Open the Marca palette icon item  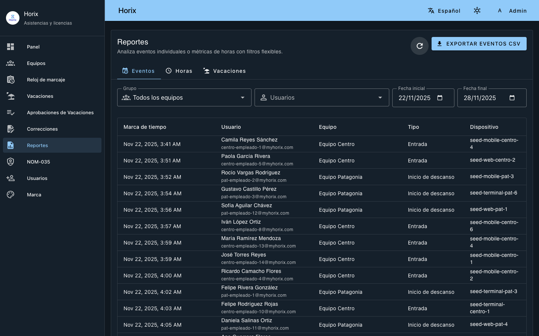10,195
